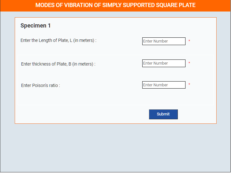Viewport: 231px width, 173px height.
Task: Click the 'Enter Number' placeholder in thickness box
Action: [155, 63]
